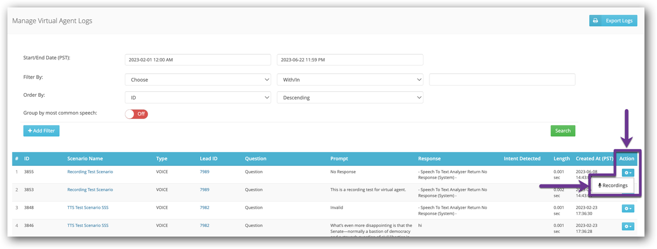Click the Lead ID column header

coord(209,159)
